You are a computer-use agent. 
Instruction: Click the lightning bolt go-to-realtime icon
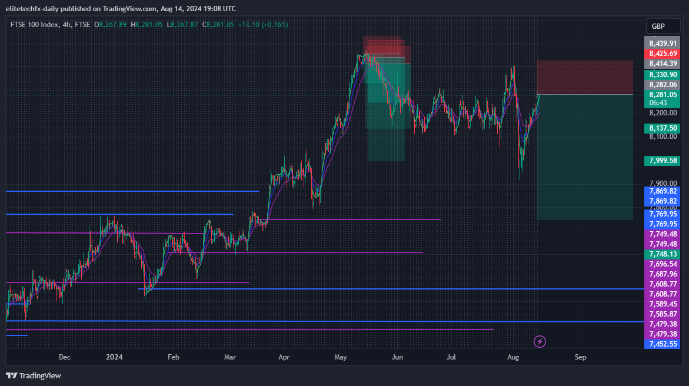pyautogui.click(x=540, y=342)
